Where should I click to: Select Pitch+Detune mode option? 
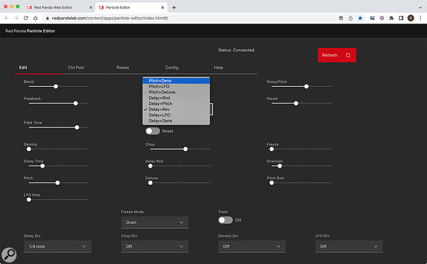click(x=176, y=92)
